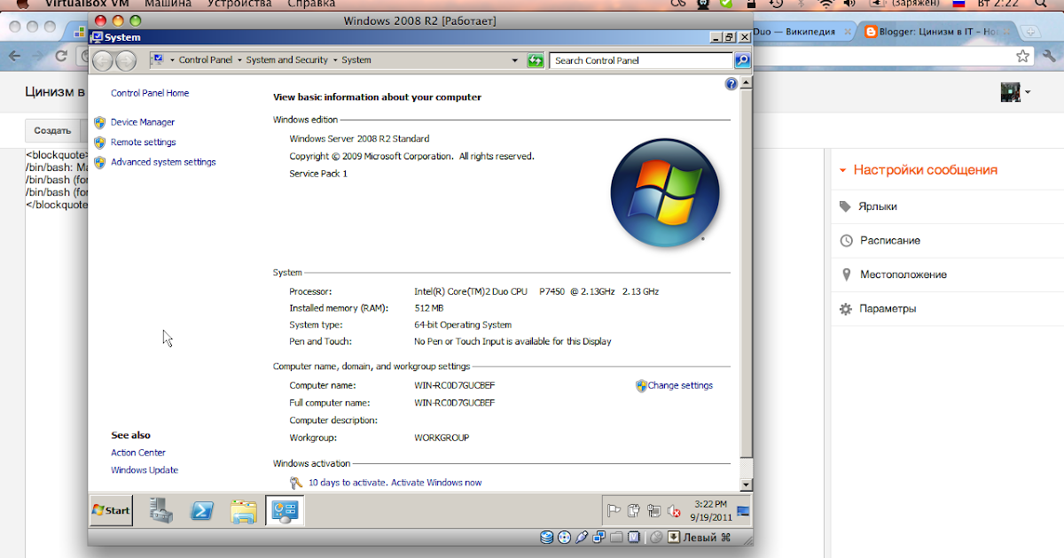The image size is (1064, 558).
Task: Open Server Manager from the Windows taskbar
Action: (160, 510)
